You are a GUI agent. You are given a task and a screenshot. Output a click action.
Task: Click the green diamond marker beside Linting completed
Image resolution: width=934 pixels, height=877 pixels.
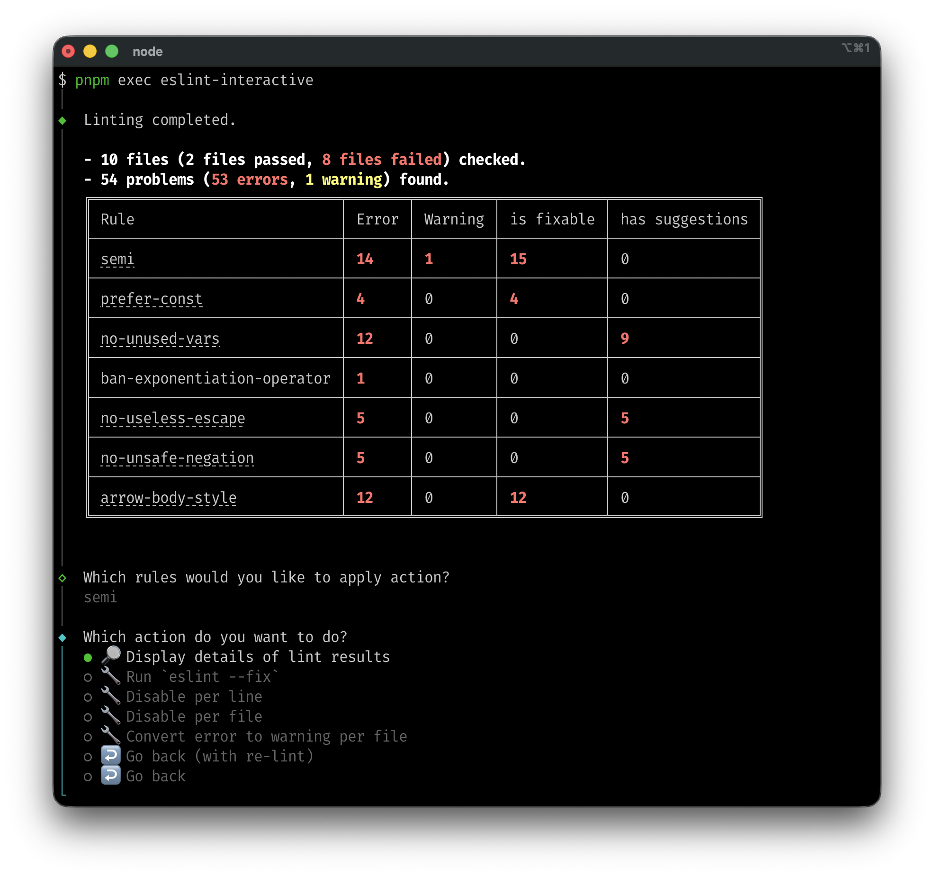63,120
